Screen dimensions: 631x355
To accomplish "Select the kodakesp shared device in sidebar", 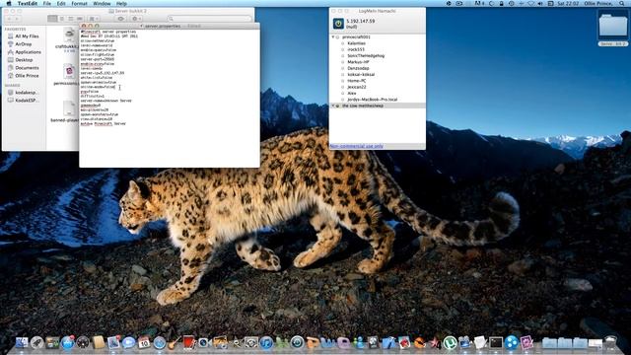I will click(23, 93).
